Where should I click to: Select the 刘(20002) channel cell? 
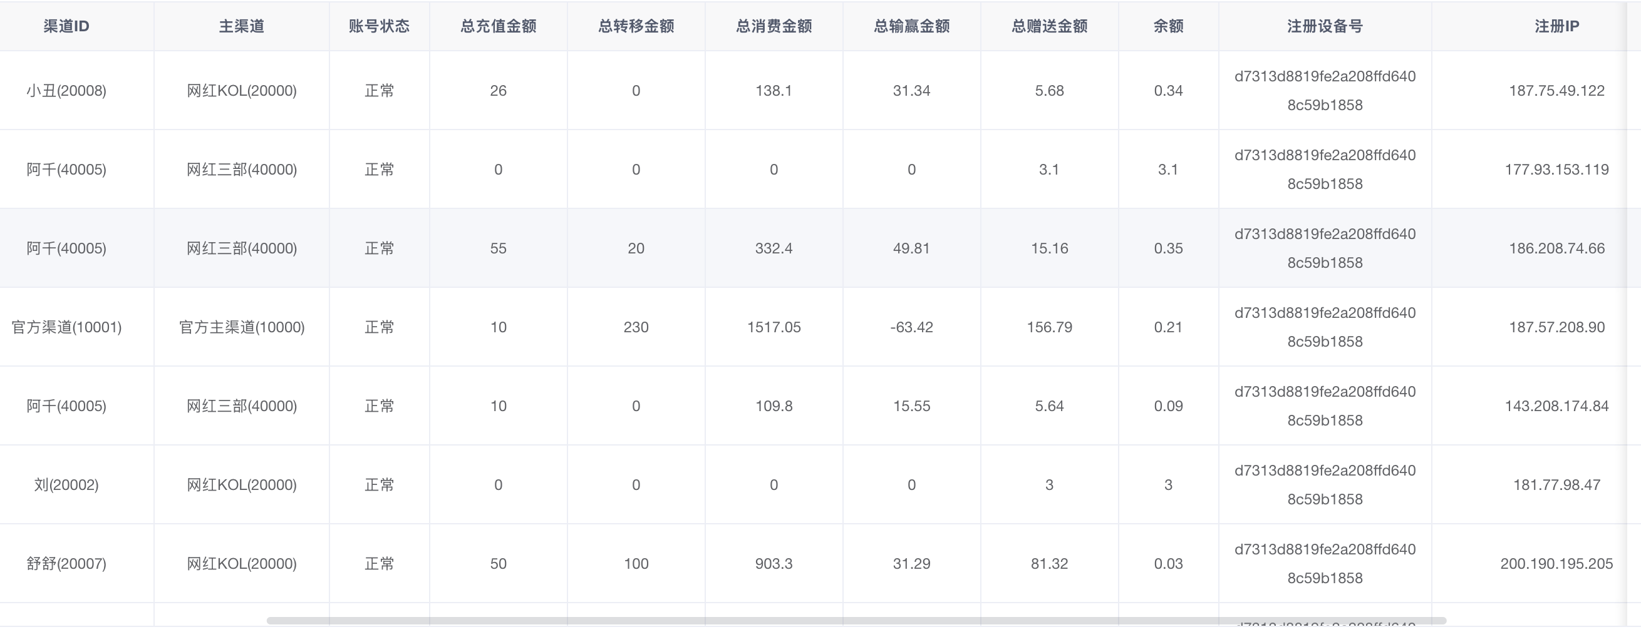pyautogui.click(x=66, y=485)
